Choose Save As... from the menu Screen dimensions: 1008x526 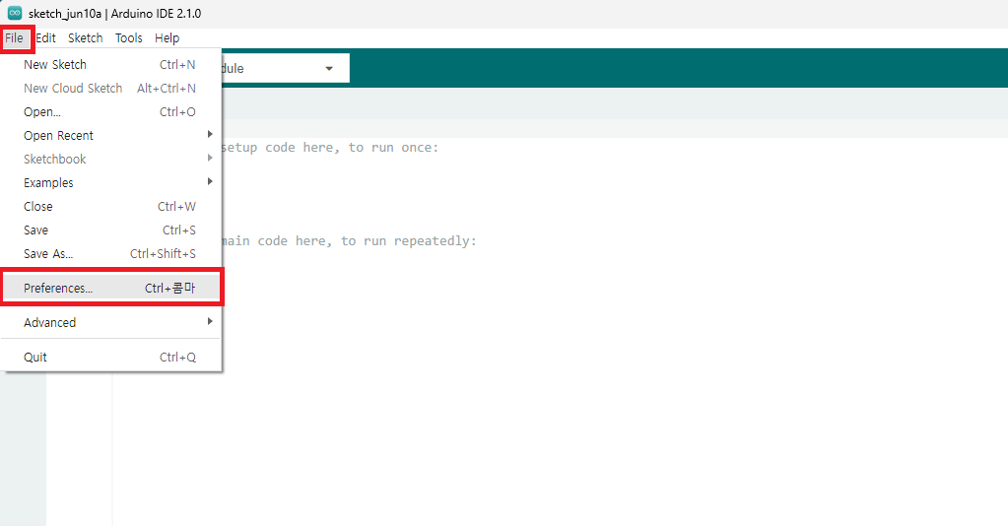click(110, 254)
